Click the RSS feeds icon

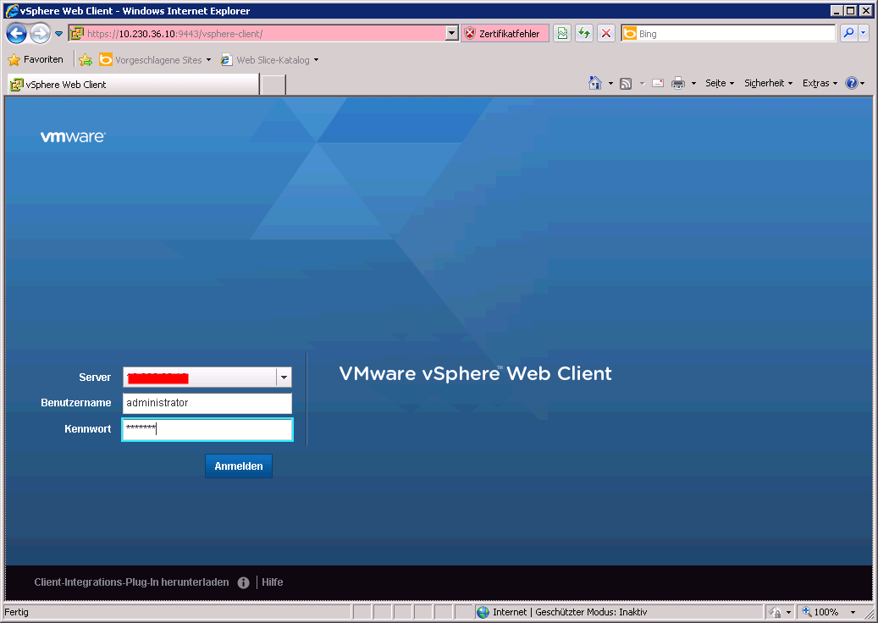click(x=626, y=83)
